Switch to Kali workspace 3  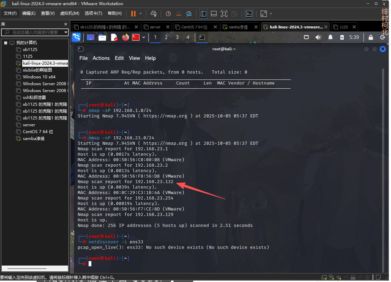click(177, 37)
